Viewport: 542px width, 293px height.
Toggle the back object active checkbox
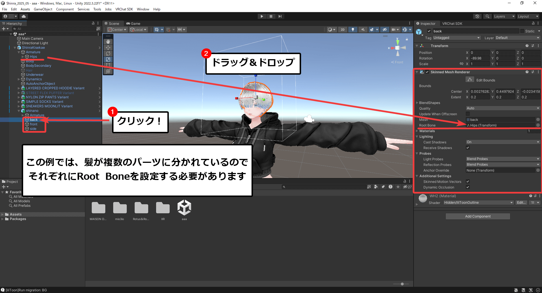(x=429, y=31)
